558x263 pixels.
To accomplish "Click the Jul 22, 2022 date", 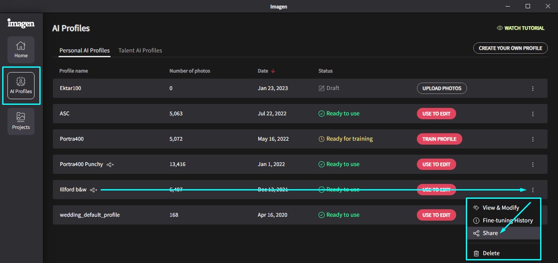I will [x=272, y=114].
